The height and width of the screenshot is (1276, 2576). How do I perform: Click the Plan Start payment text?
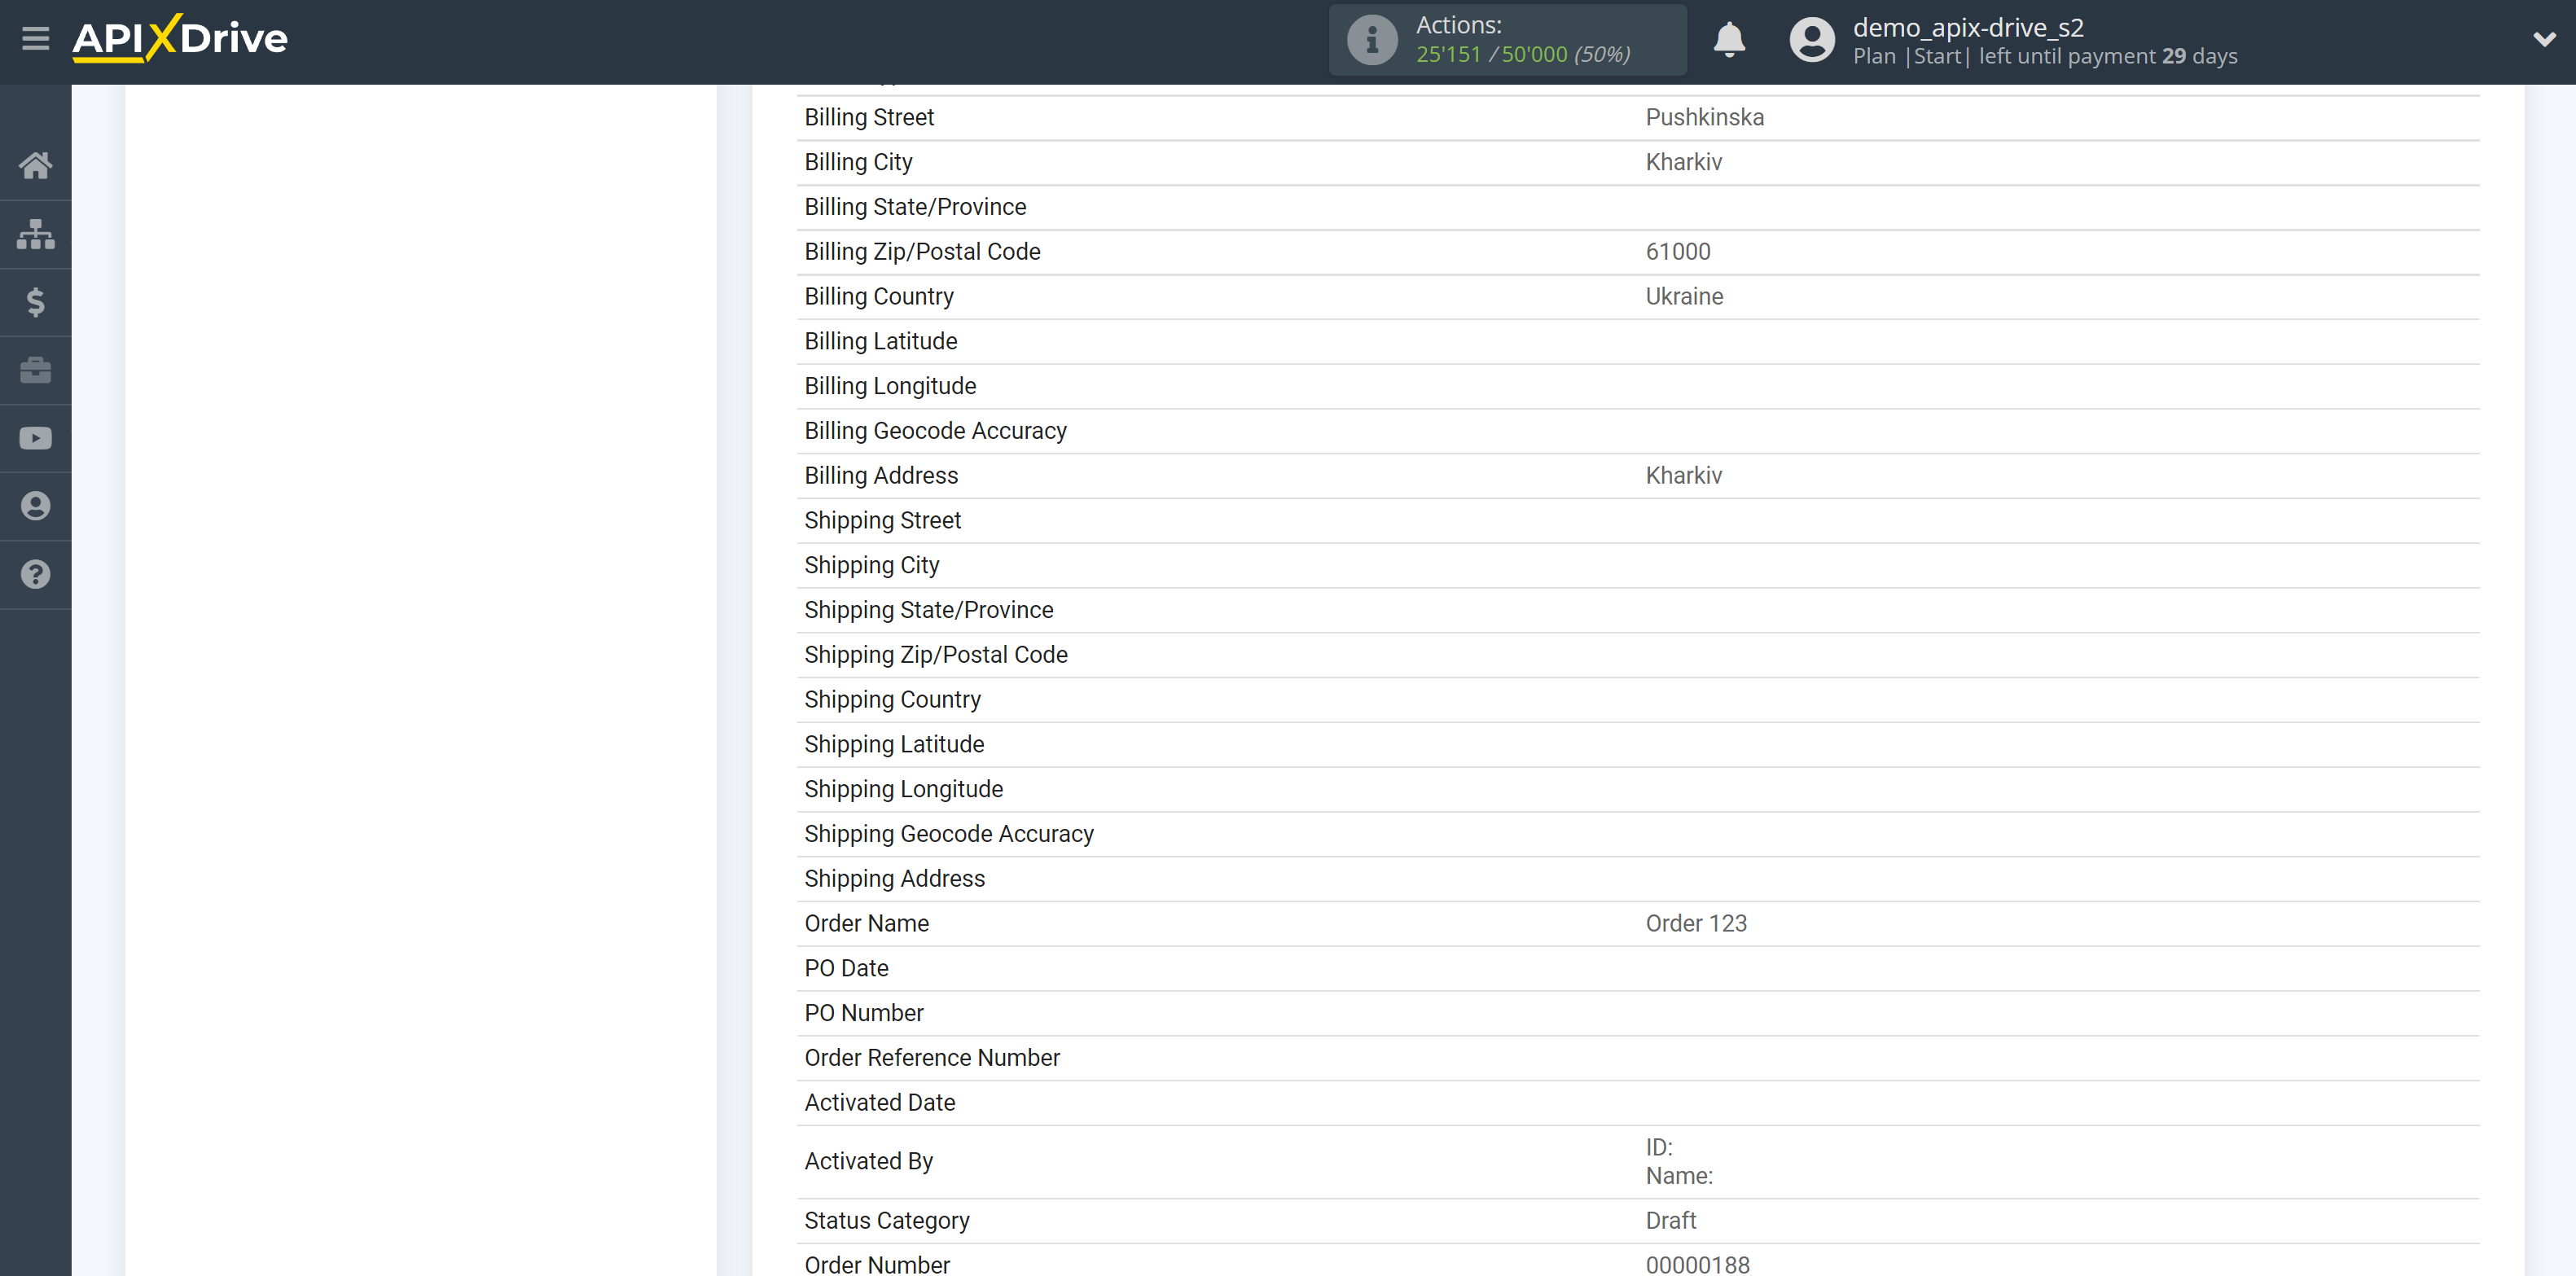(x=2045, y=57)
